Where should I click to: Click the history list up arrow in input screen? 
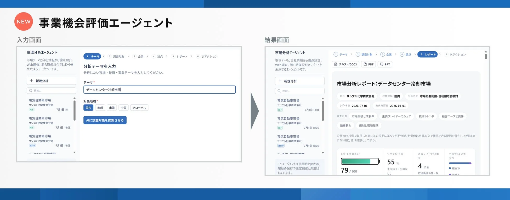pos(75,98)
